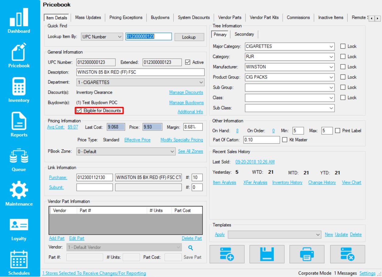Open the Inventory History link

(287, 182)
